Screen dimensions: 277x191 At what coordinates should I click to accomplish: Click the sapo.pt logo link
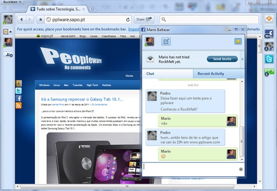tap(45, 36)
